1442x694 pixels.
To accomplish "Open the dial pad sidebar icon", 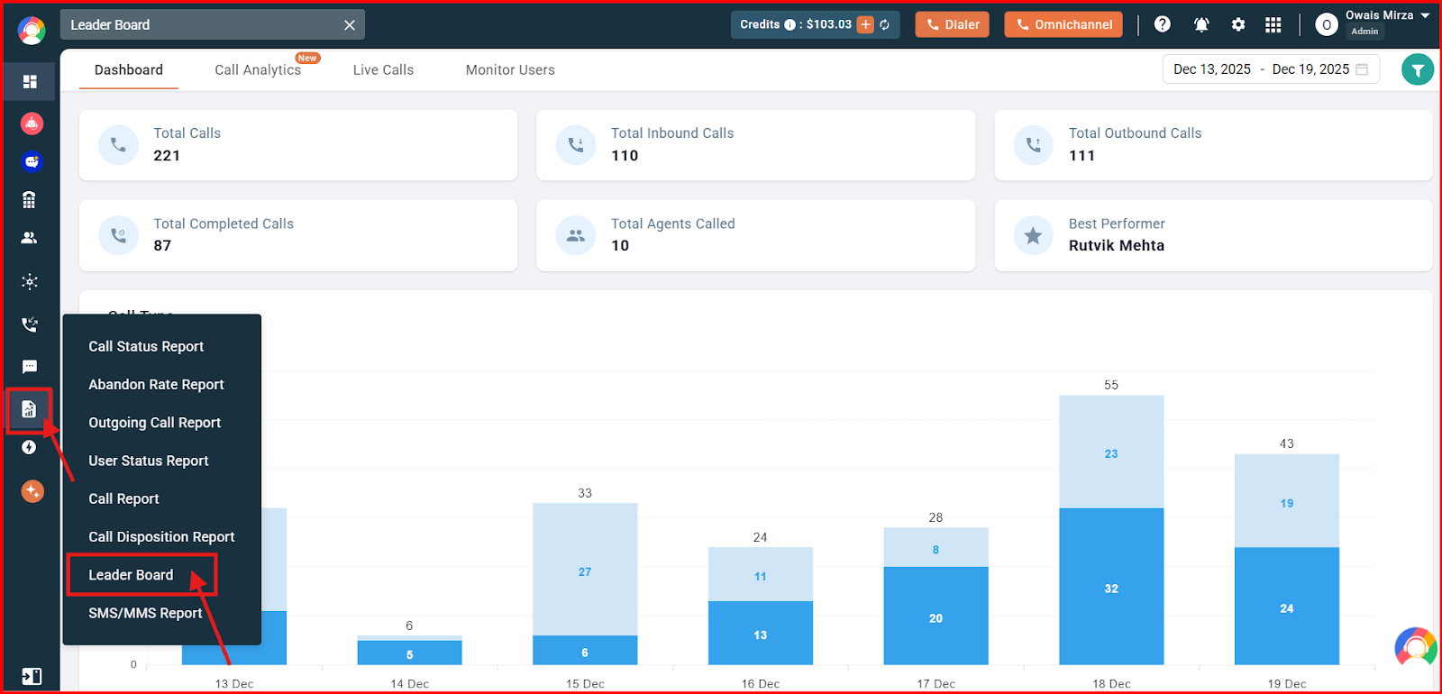I will pos(30,200).
